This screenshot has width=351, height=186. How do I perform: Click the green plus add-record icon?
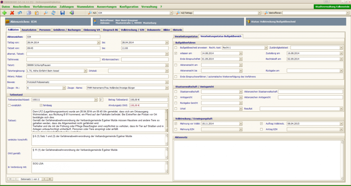click(4, 13)
